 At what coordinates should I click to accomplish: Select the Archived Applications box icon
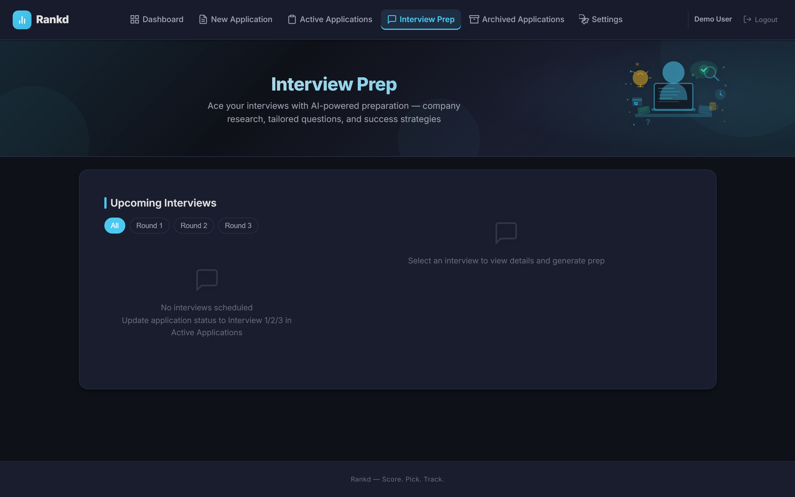(x=474, y=19)
